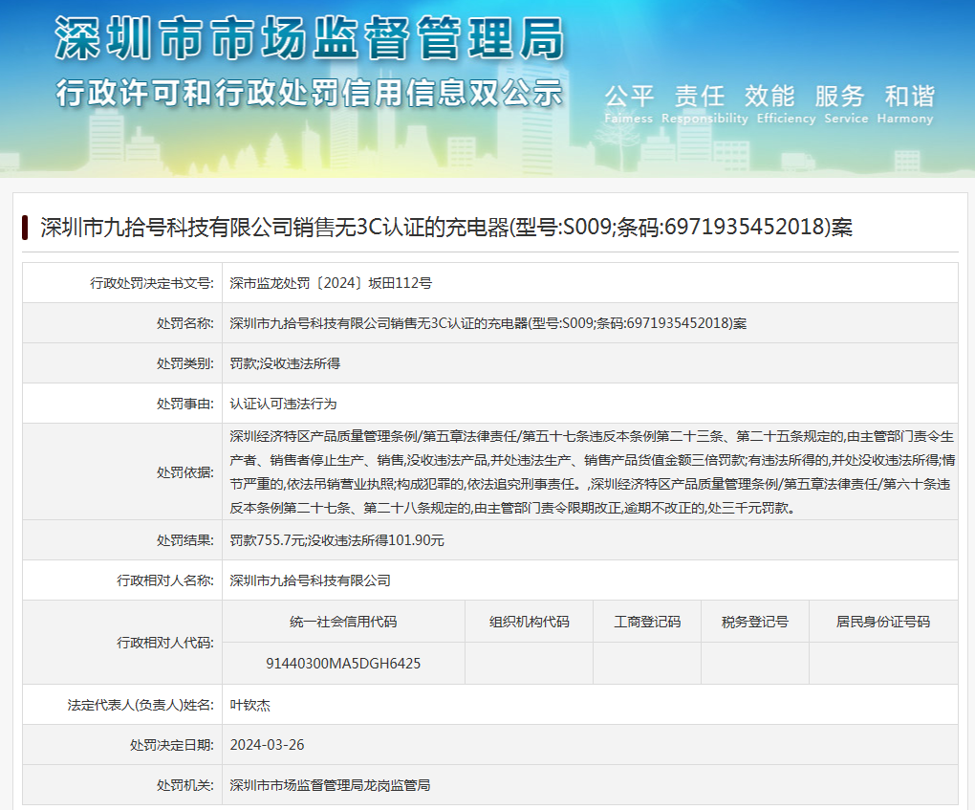Click the page heading about 无3C认证的充电器 case
Viewport: 975px width, 810px height.
tap(445, 227)
